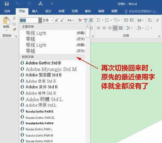Open the clipboard pane launcher
Image resolution: width=162 pixels, height=143 pixels.
pyautogui.click(x=16, y=36)
